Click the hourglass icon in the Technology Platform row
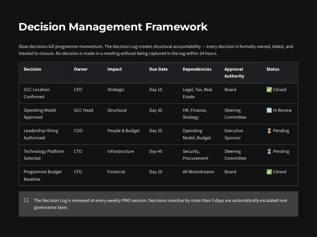The width and height of the screenshot is (317, 237). 269,151
